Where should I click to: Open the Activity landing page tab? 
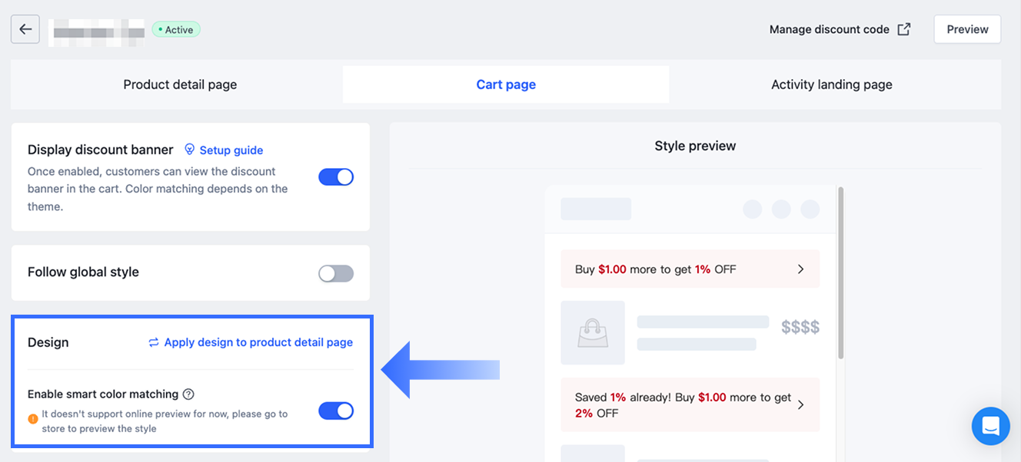point(832,84)
